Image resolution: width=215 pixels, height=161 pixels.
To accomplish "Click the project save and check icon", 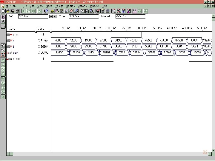I will pos(98,11).
